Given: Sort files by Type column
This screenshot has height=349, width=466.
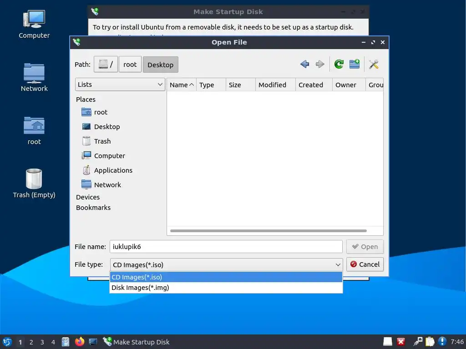Looking at the screenshot, I should pos(211,85).
